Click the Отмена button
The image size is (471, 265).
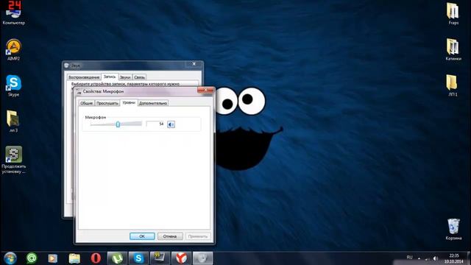[x=170, y=236]
